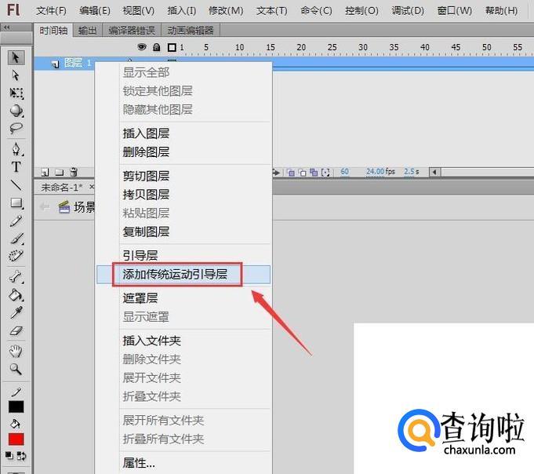
Task: Open the 编辑(E) menu
Action: [x=95, y=11]
